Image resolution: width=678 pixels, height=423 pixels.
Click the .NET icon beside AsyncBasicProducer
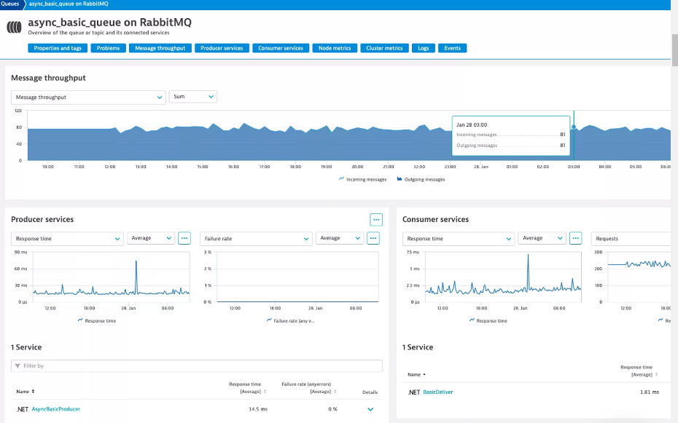[23, 409]
